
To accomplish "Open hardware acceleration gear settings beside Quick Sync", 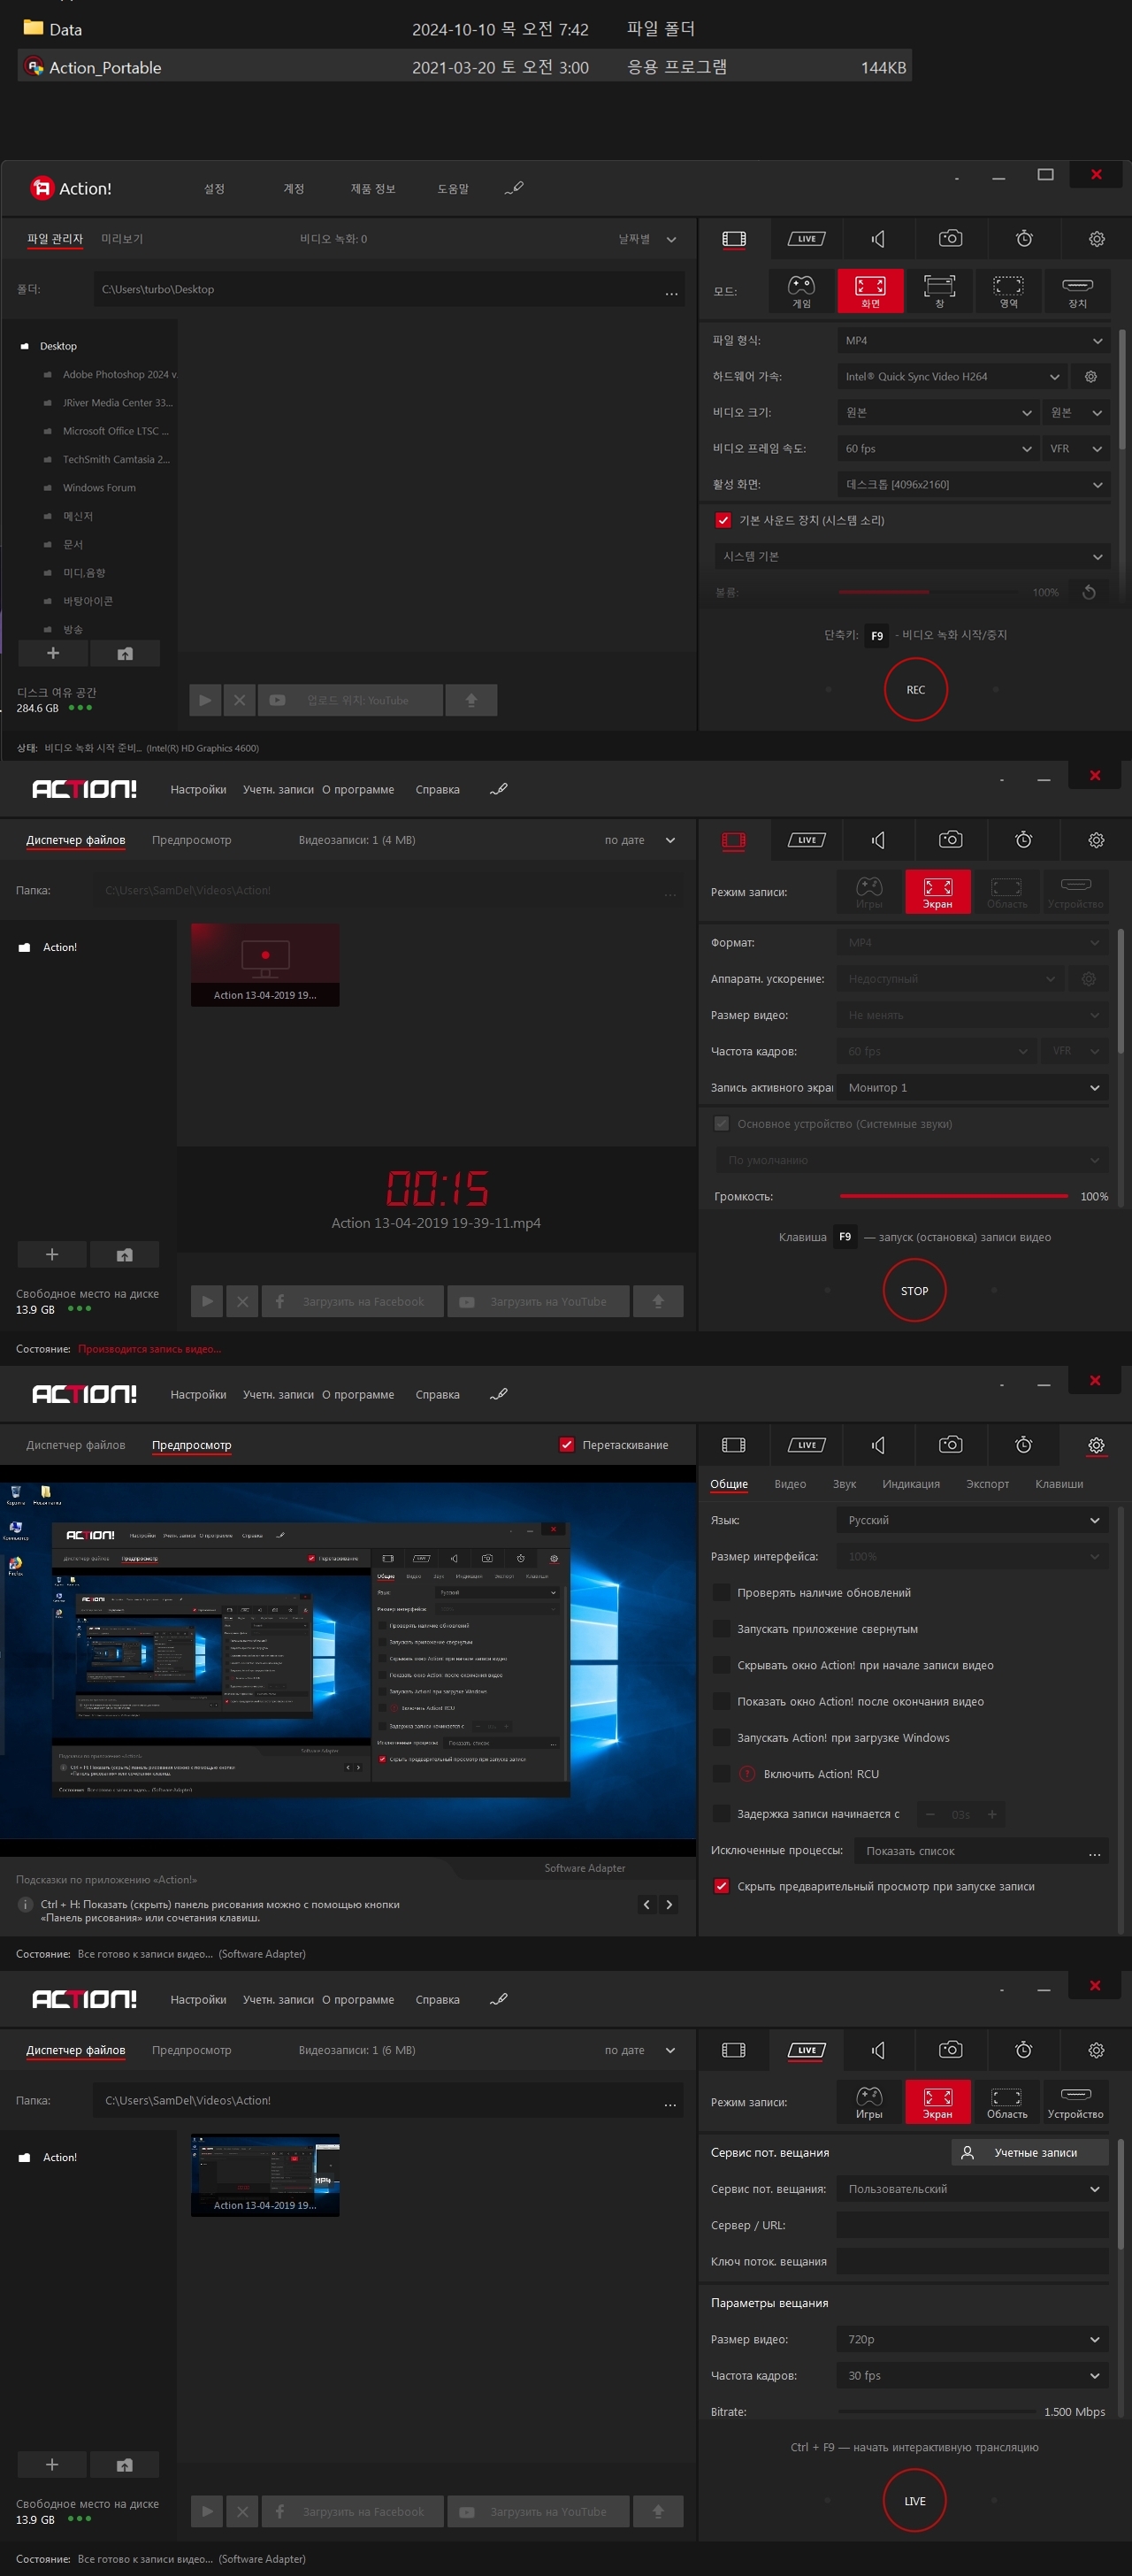I will [x=1091, y=377].
